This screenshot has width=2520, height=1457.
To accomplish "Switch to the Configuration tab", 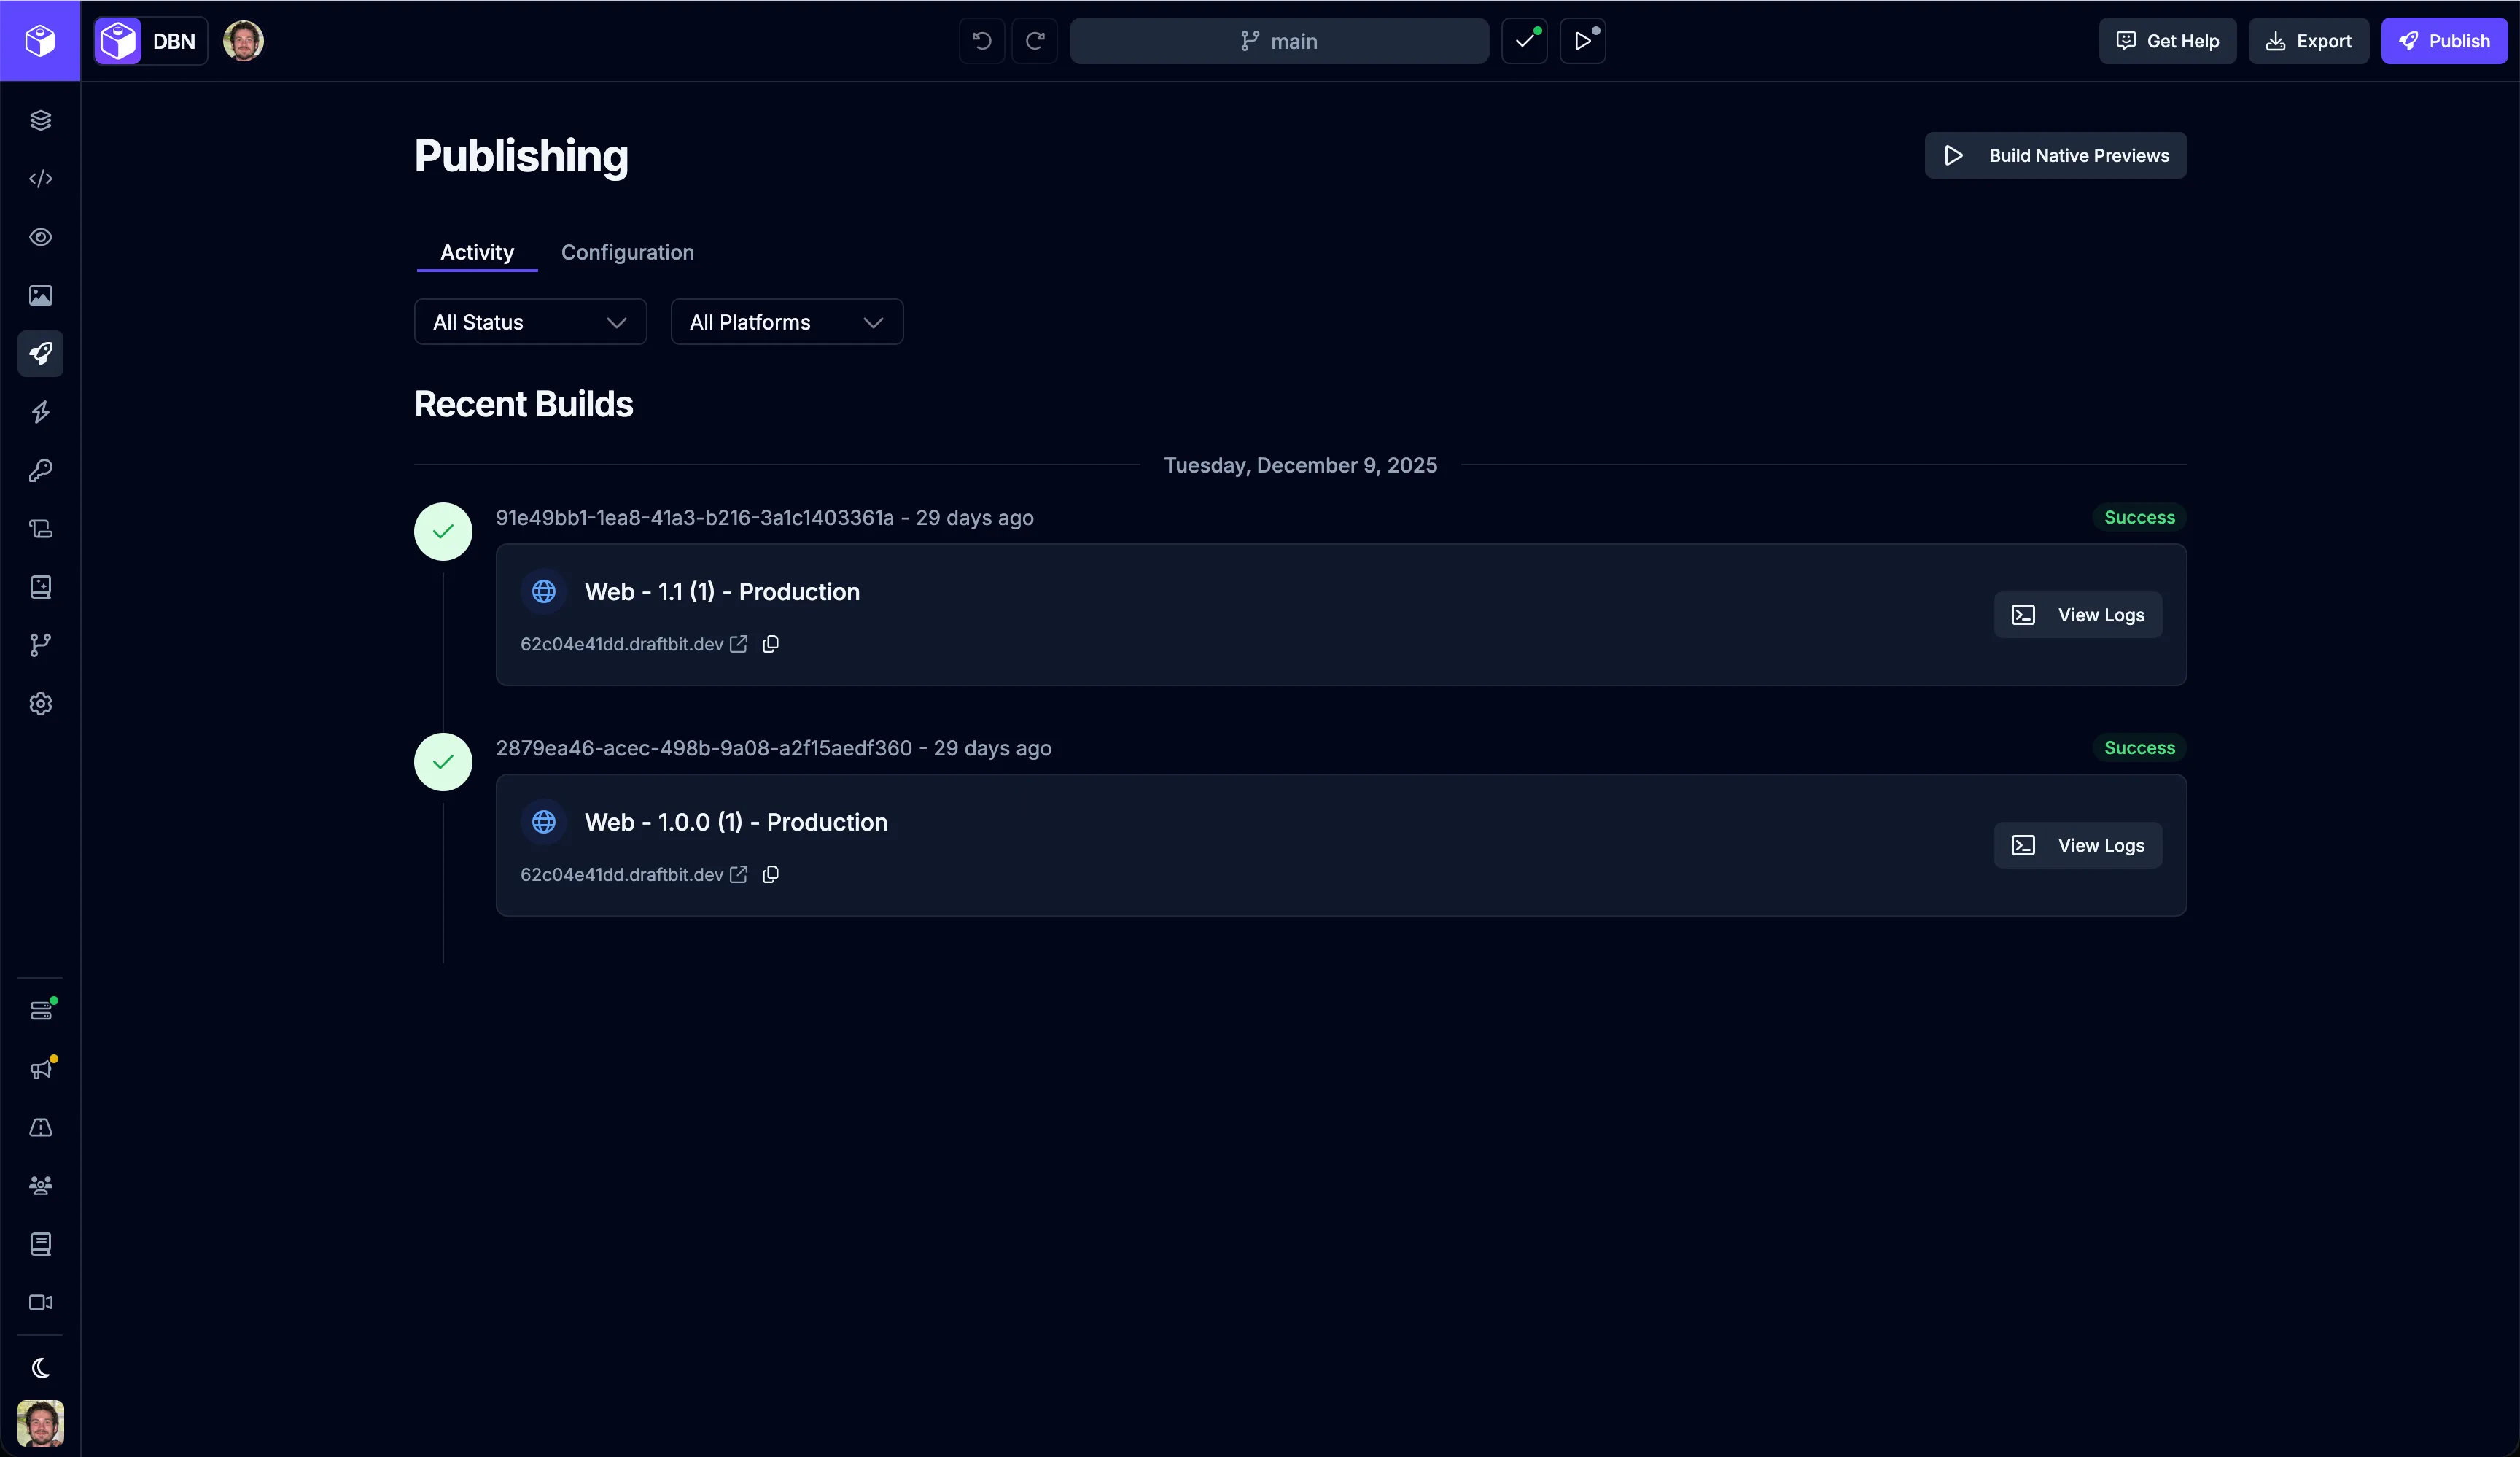I will [x=627, y=252].
